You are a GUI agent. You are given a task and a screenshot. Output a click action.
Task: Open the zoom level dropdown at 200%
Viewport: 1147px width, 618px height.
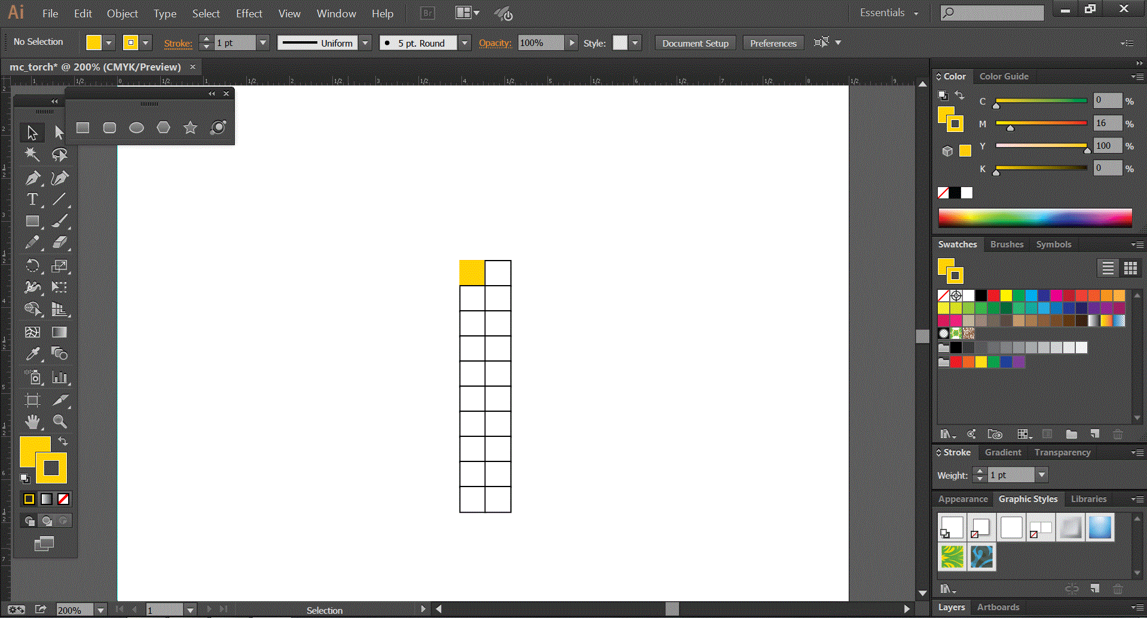coord(100,610)
